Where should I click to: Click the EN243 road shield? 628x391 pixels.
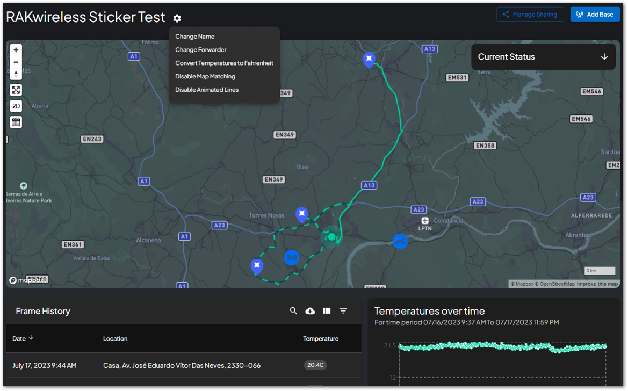92,139
